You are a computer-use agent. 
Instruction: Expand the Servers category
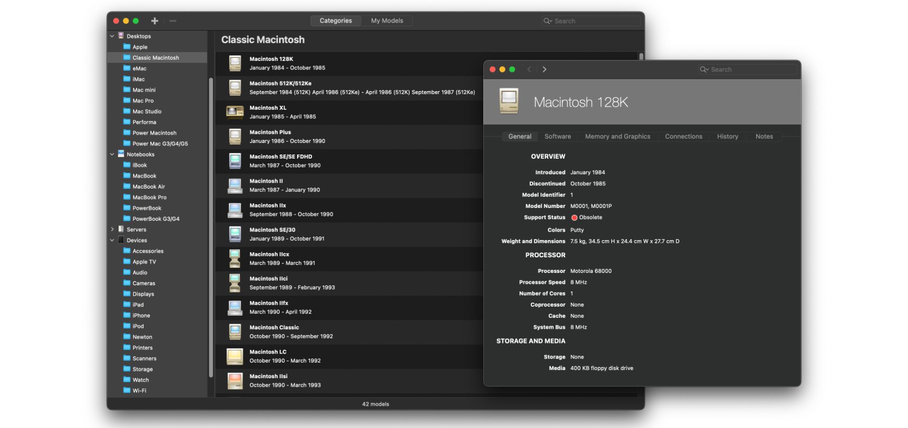click(x=112, y=230)
